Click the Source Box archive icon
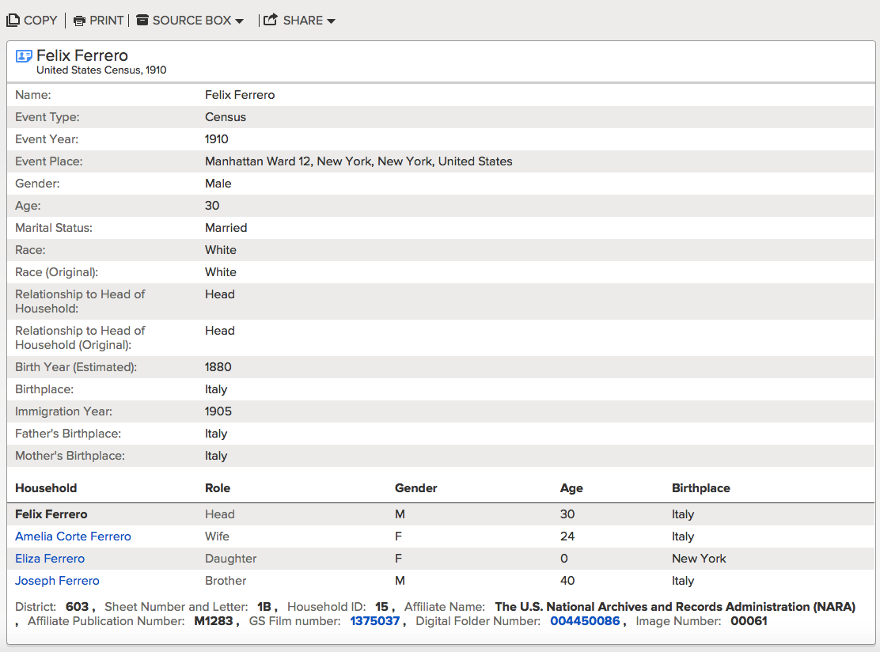Viewport: 880px width, 652px height. coord(142,21)
